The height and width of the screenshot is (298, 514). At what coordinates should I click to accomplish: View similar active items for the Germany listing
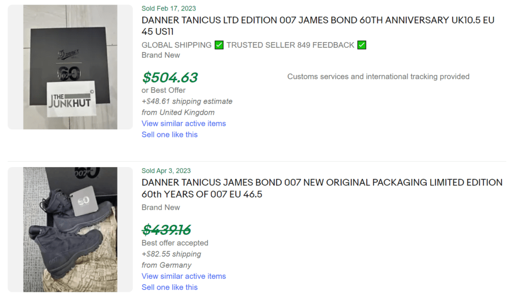pyautogui.click(x=184, y=276)
